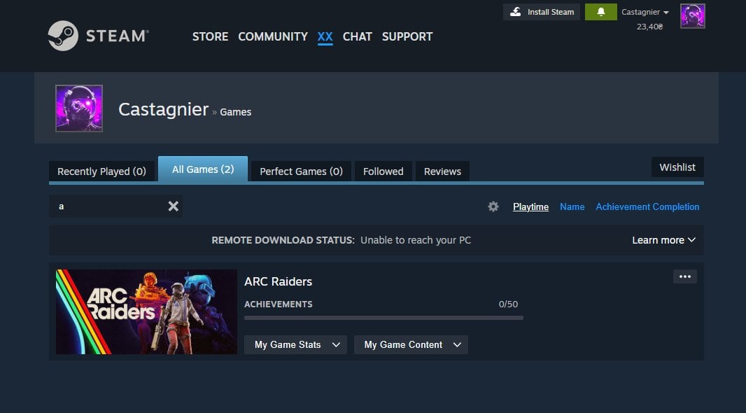Open the COMMUNITY menu
Screen dimensions: 746x413
[273, 36]
